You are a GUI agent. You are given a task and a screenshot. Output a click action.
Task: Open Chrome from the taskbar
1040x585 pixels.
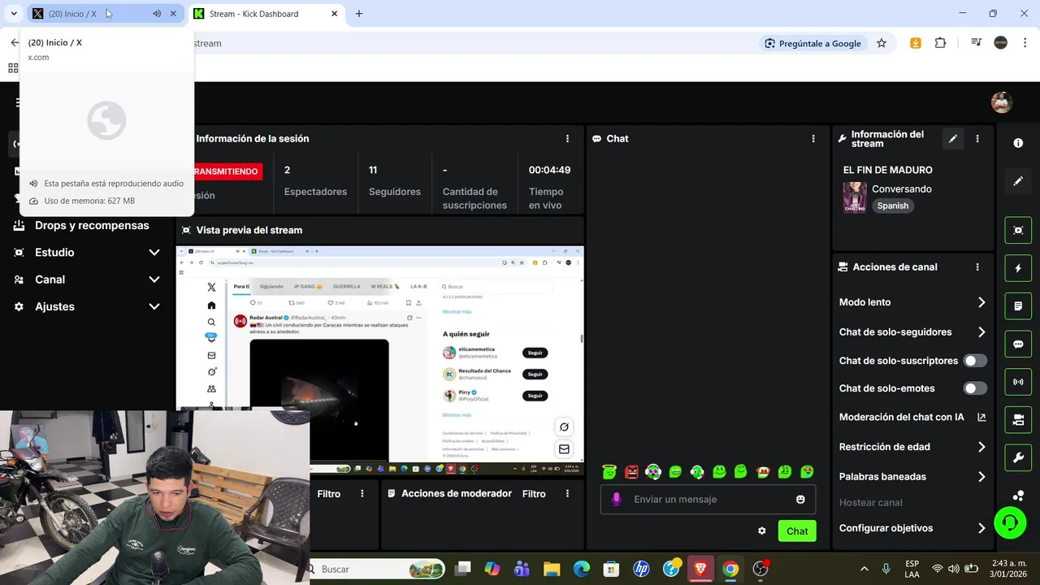(730, 569)
